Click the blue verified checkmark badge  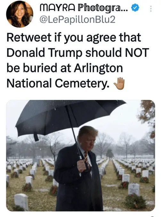pos(135,8)
